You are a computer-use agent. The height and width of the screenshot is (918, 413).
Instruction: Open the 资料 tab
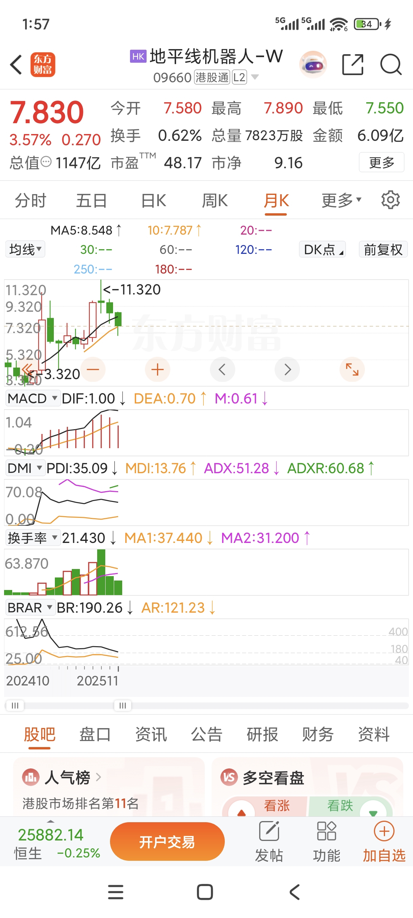pos(374,735)
